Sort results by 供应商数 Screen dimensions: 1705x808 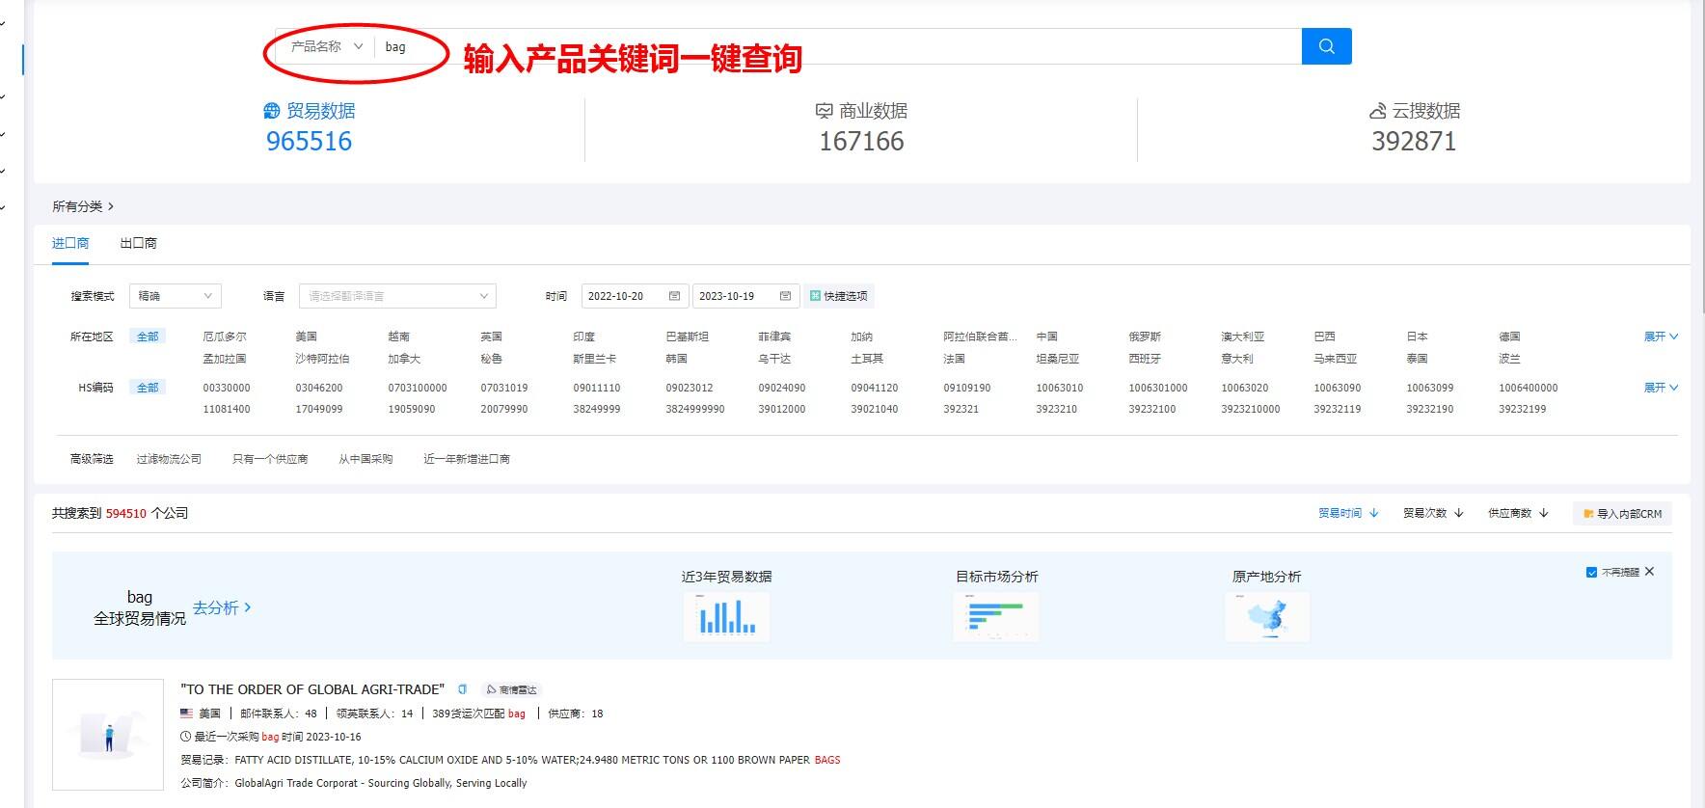tap(1518, 513)
